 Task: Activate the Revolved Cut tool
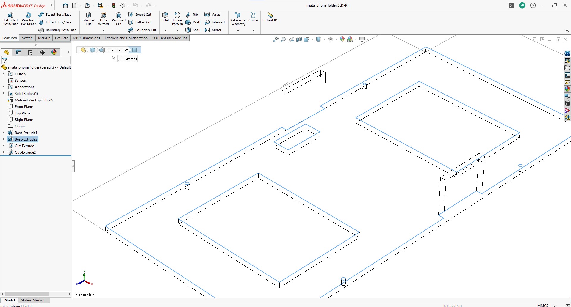pyautogui.click(x=119, y=19)
